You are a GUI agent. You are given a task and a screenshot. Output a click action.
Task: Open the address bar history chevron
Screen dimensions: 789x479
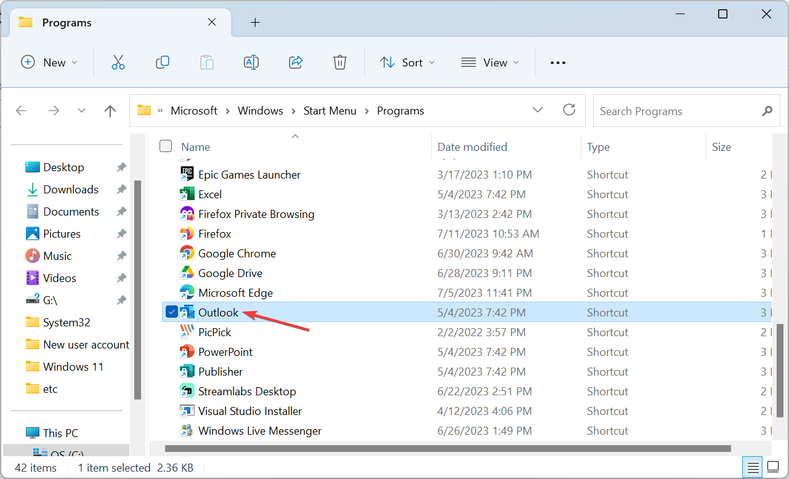click(x=538, y=110)
